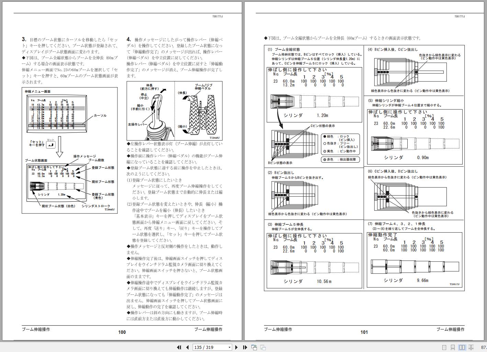
Task: Switch to continuous page scrolling layout
Action: coord(453,347)
